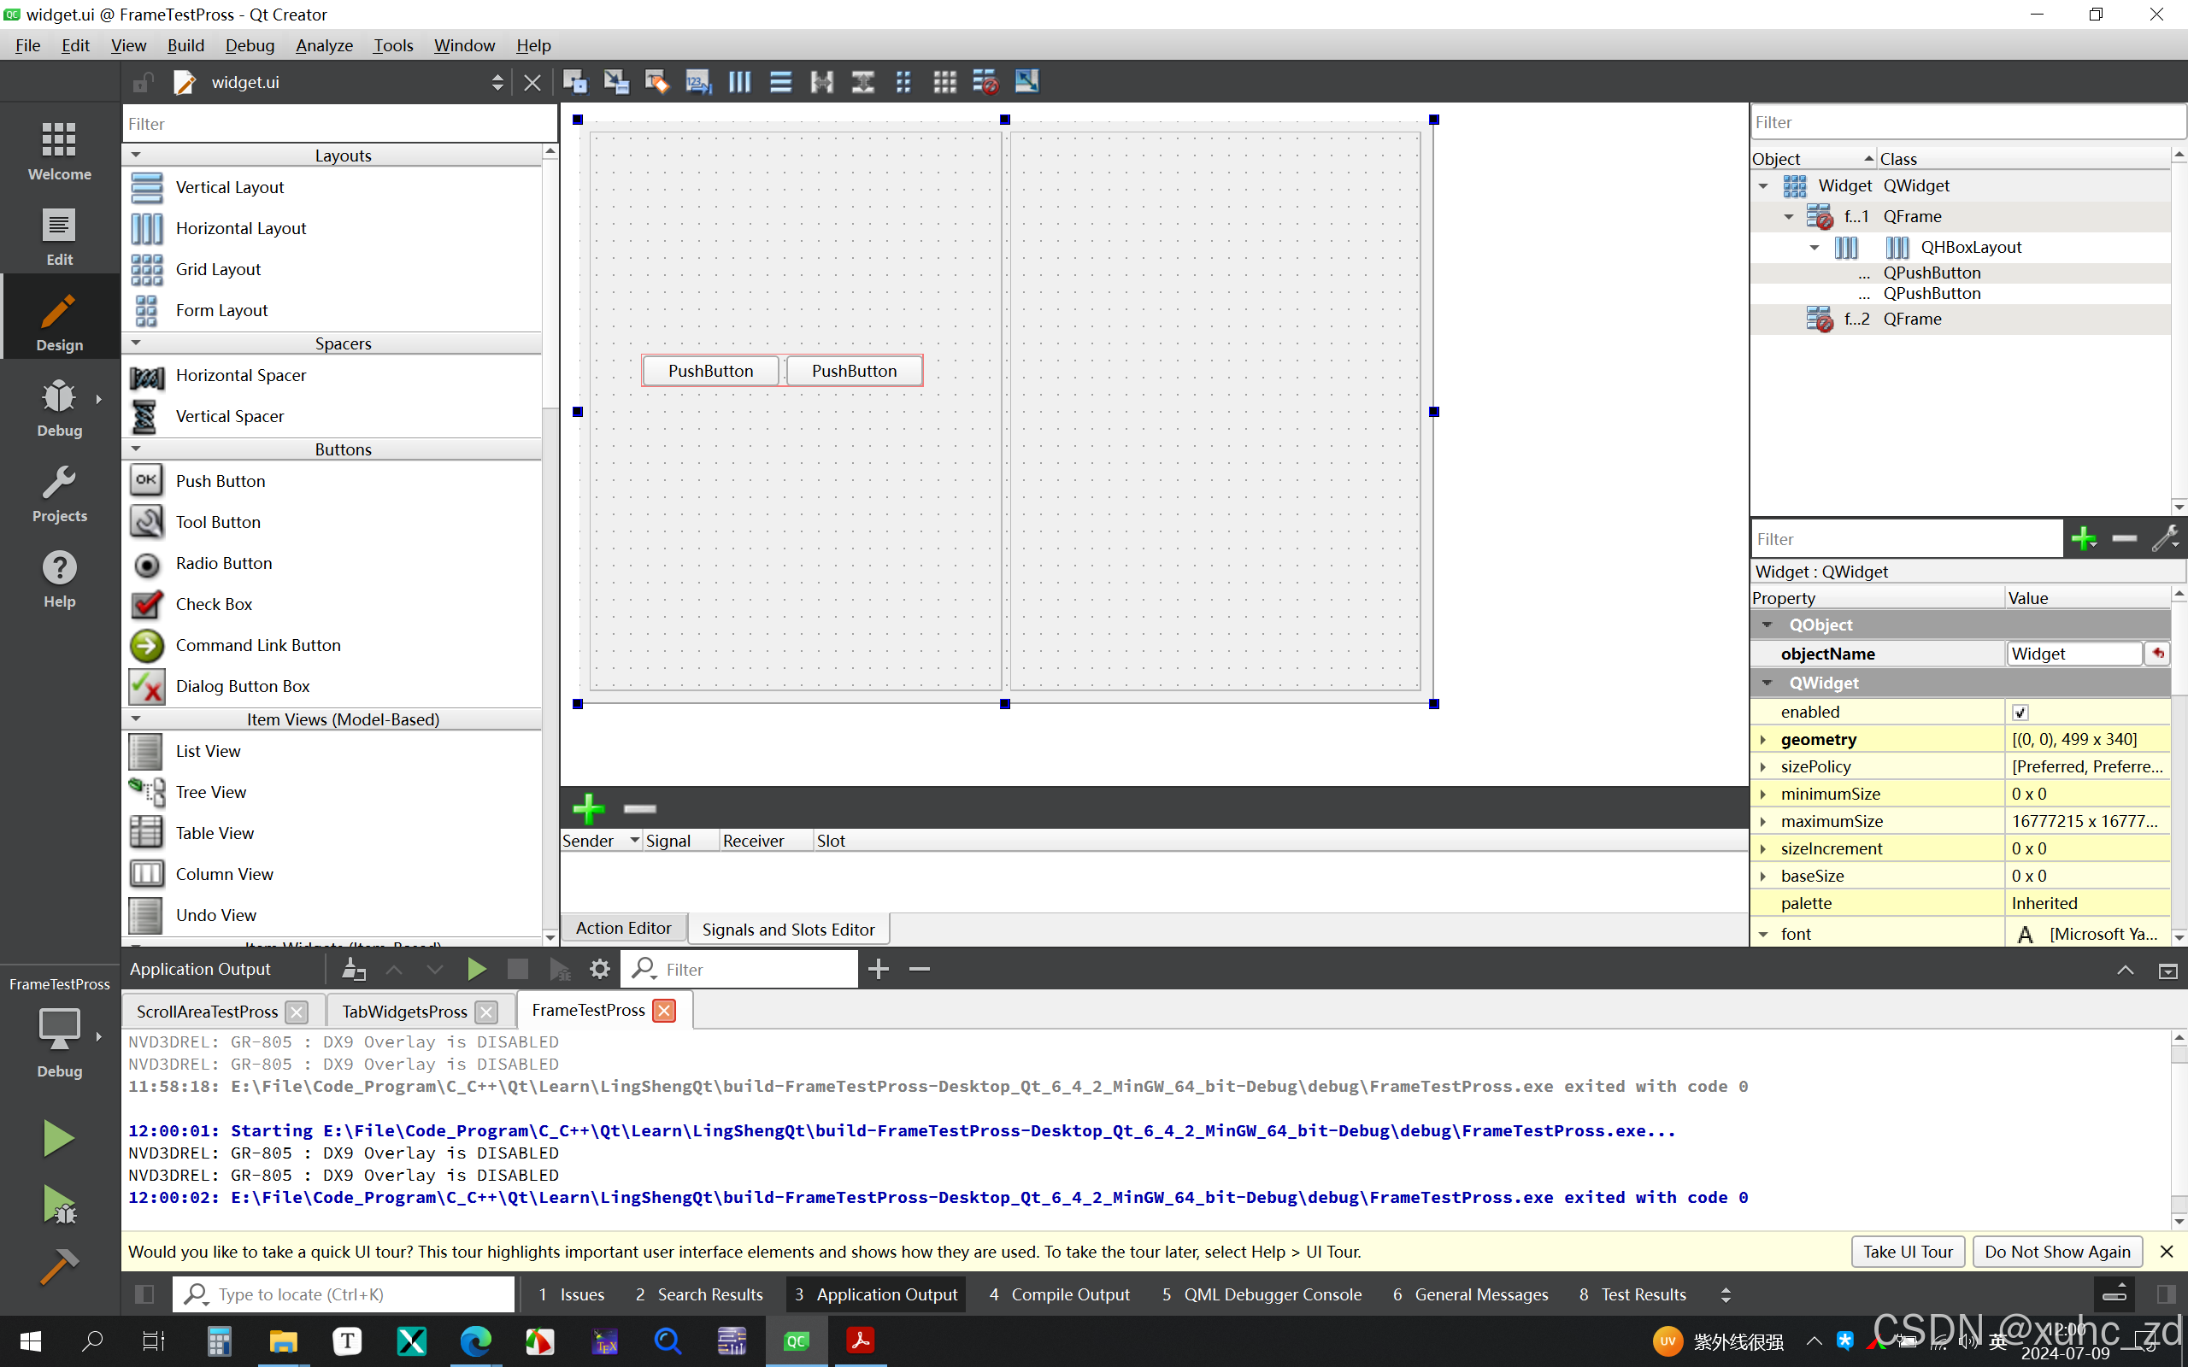The width and height of the screenshot is (2188, 1367).
Task: Collapse the Layouts widget category
Action: pos(137,155)
